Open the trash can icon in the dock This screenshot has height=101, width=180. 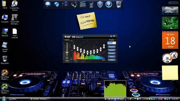[x=119, y=4]
